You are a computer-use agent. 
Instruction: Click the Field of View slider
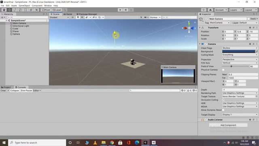pos(236,67)
